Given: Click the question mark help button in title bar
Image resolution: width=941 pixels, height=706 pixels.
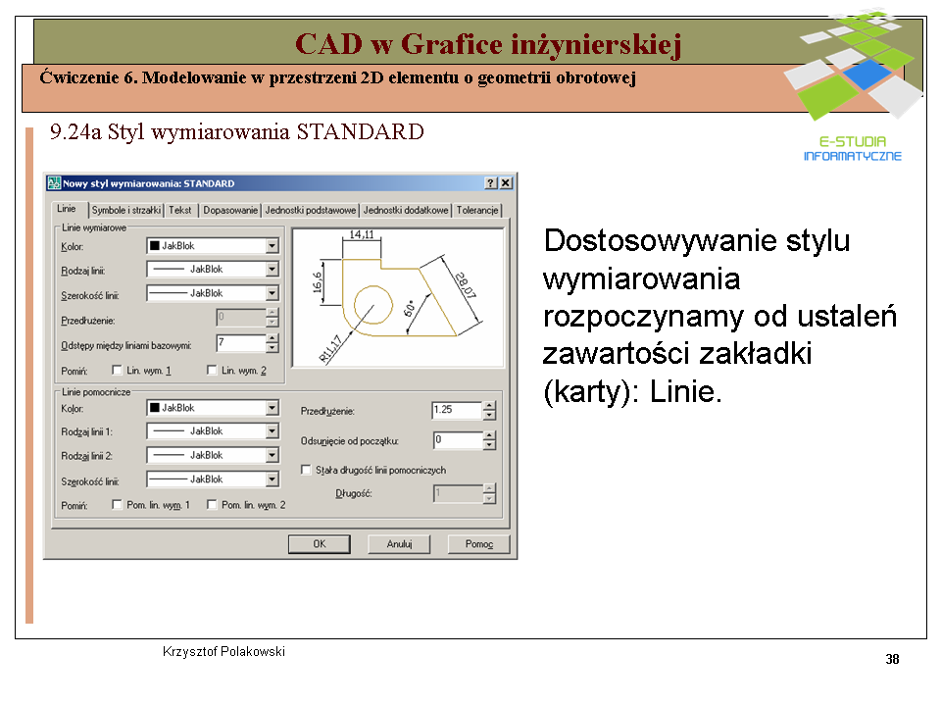Looking at the screenshot, I should [490, 183].
